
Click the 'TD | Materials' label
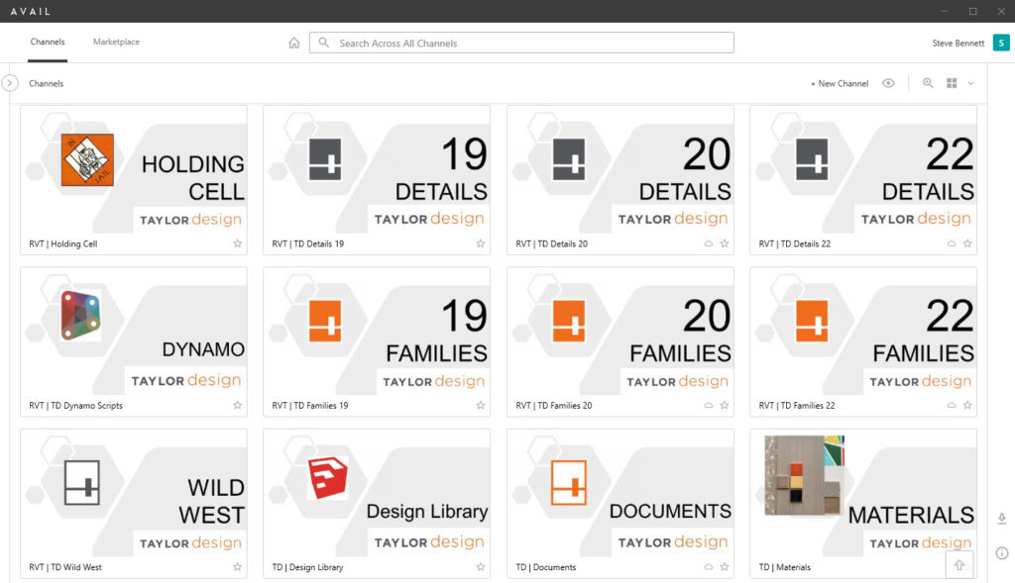point(785,567)
